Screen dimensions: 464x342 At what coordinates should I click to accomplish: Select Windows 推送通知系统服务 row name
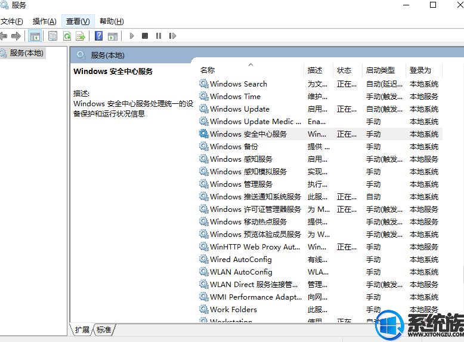pos(255,196)
